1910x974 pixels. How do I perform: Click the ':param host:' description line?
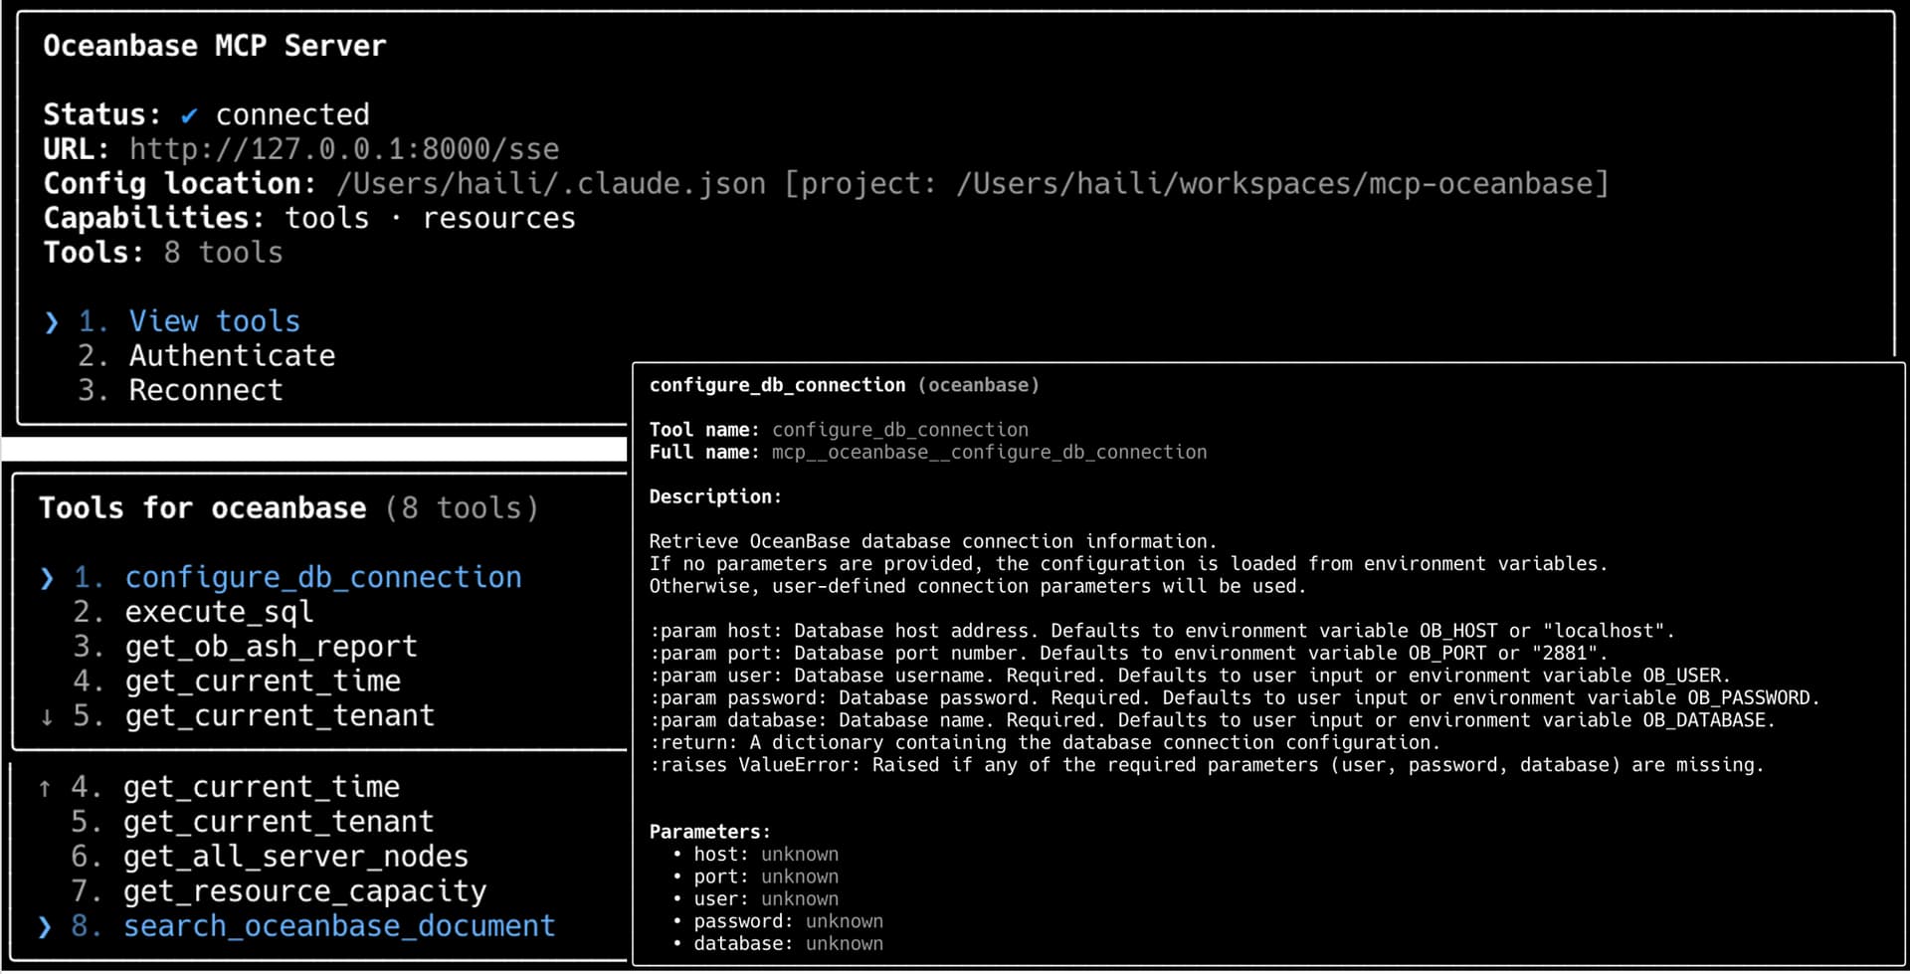(1162, 631)
